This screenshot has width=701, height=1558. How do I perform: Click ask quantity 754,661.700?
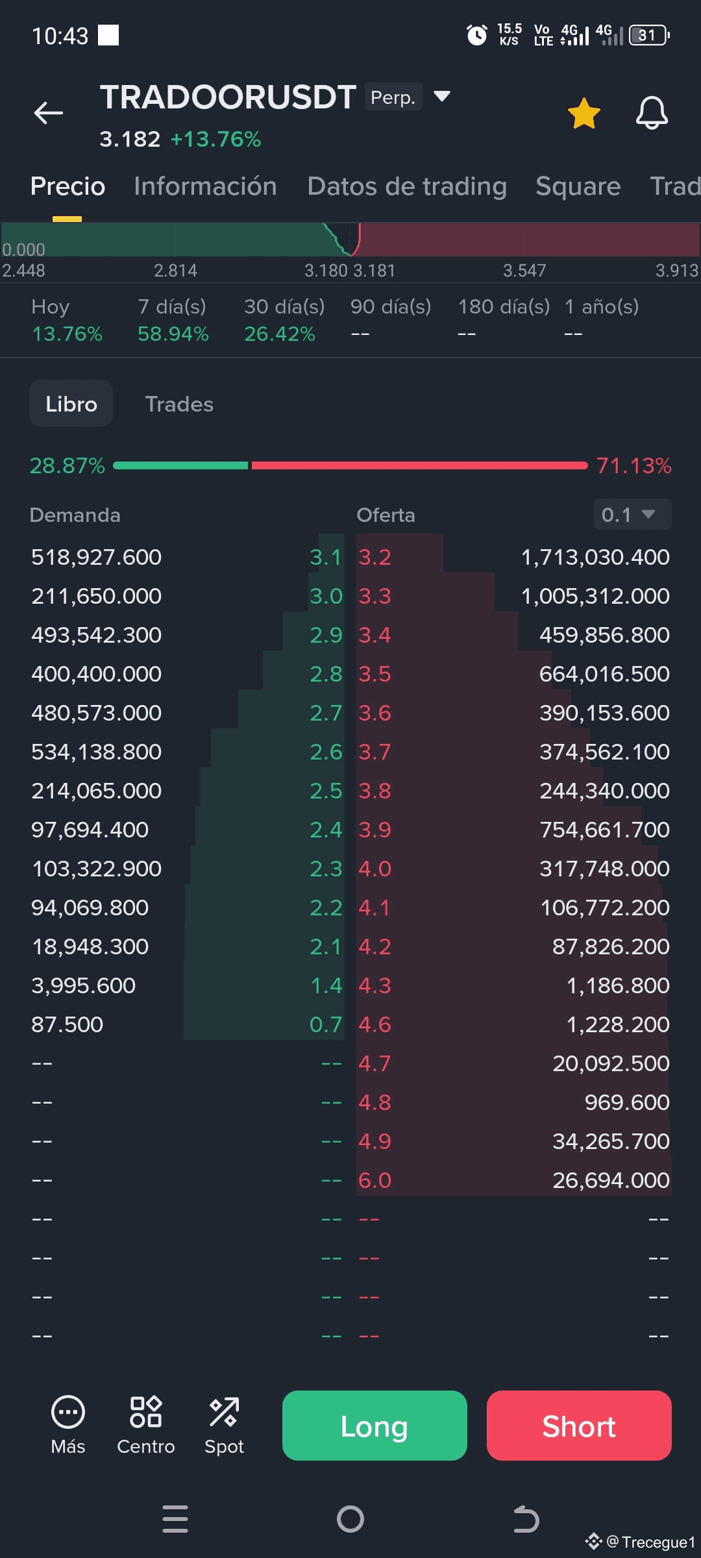pyautogui.click(x=604, y=830)
